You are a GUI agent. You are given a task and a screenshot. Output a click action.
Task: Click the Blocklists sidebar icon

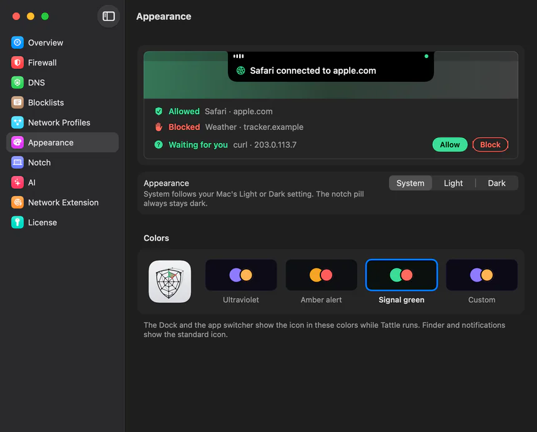point(17,102)
